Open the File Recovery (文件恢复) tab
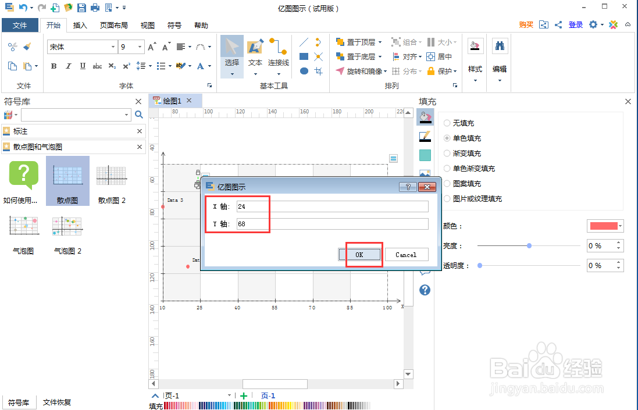638x410 pixels. coord(57,402)
